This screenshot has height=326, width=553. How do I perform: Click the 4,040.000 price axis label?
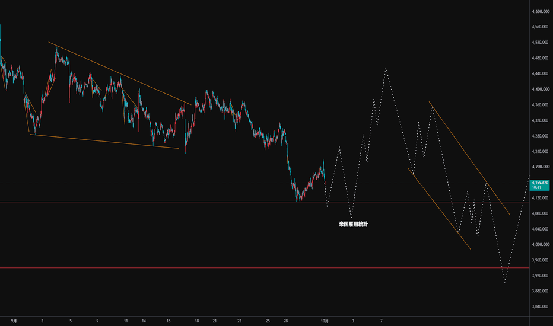(540, 229)
